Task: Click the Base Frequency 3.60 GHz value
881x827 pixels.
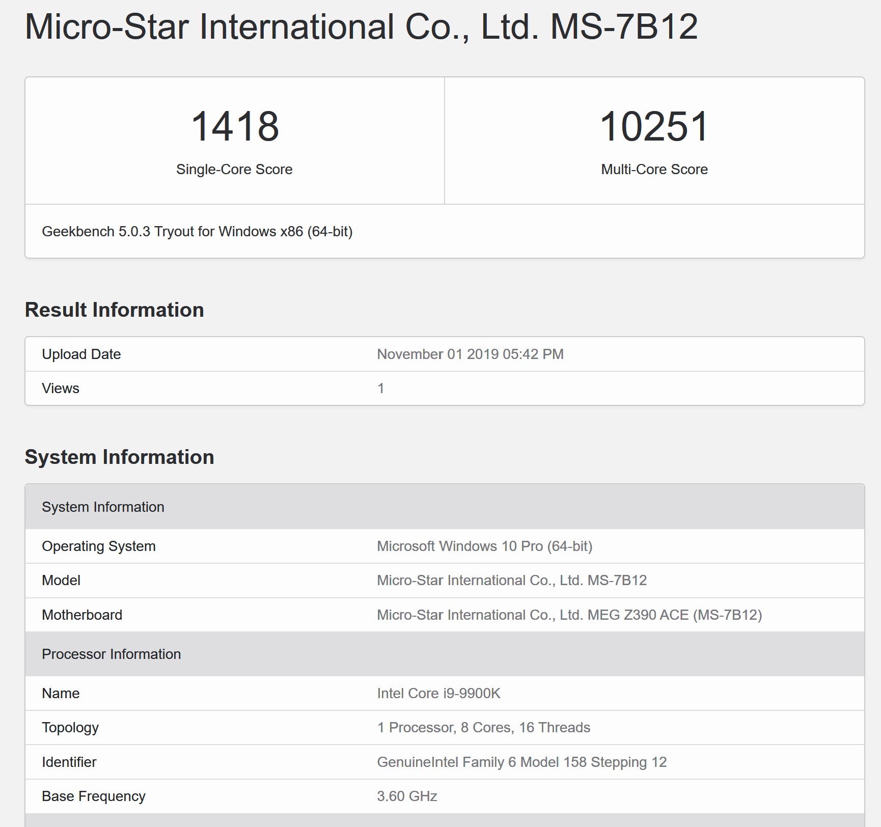Action: pos(407,796)
